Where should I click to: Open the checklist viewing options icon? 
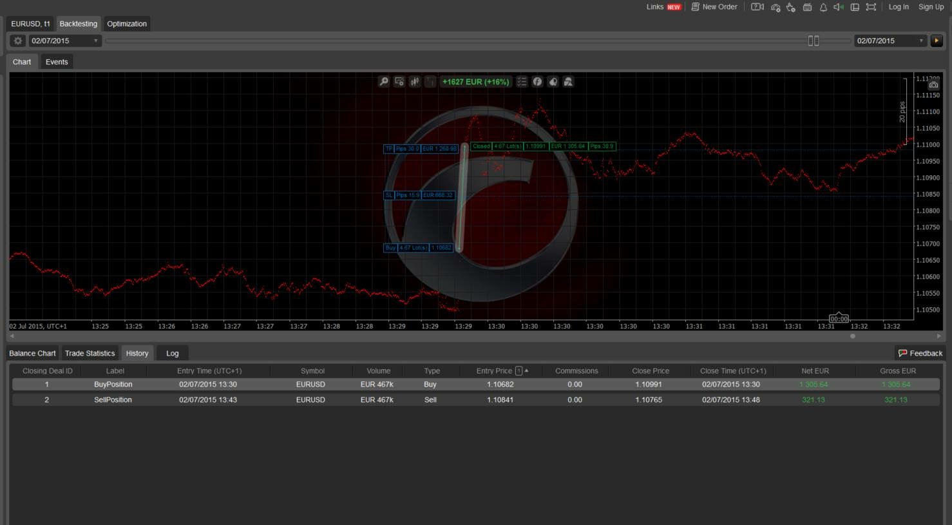pyautogui.click(x=522, y=82)
